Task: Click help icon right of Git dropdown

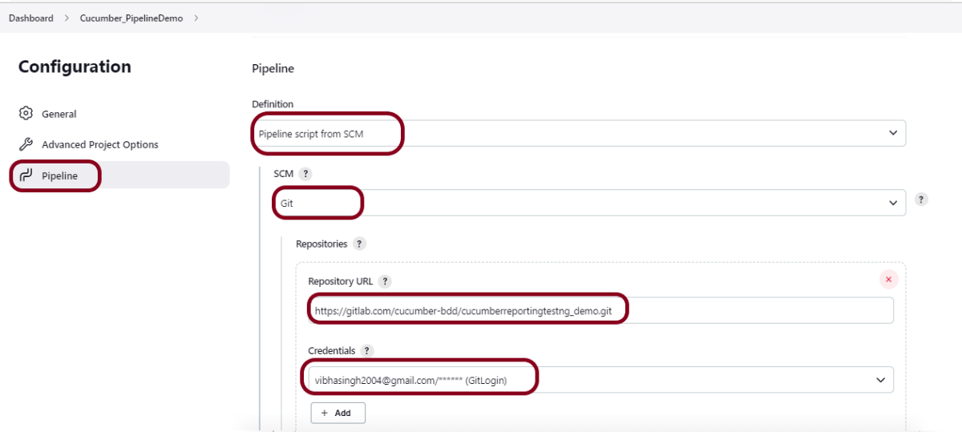Action: tap(921, 200)
